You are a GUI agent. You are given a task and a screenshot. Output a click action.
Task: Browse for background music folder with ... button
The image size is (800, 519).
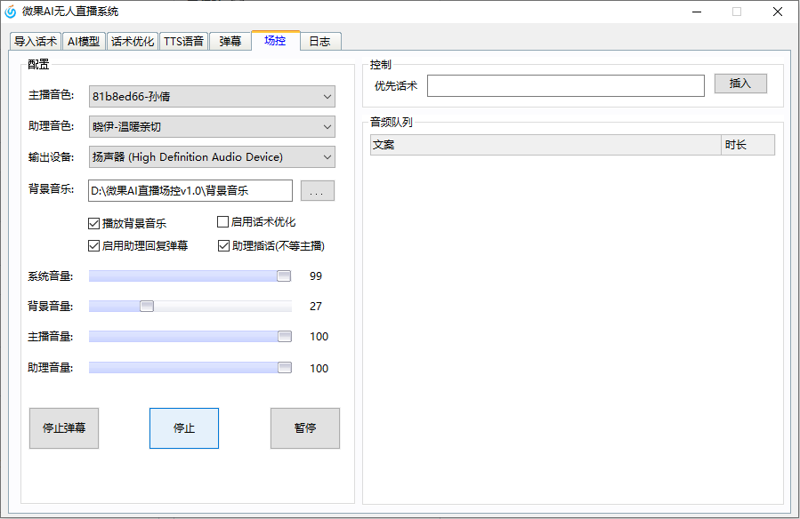click(318, 191)
